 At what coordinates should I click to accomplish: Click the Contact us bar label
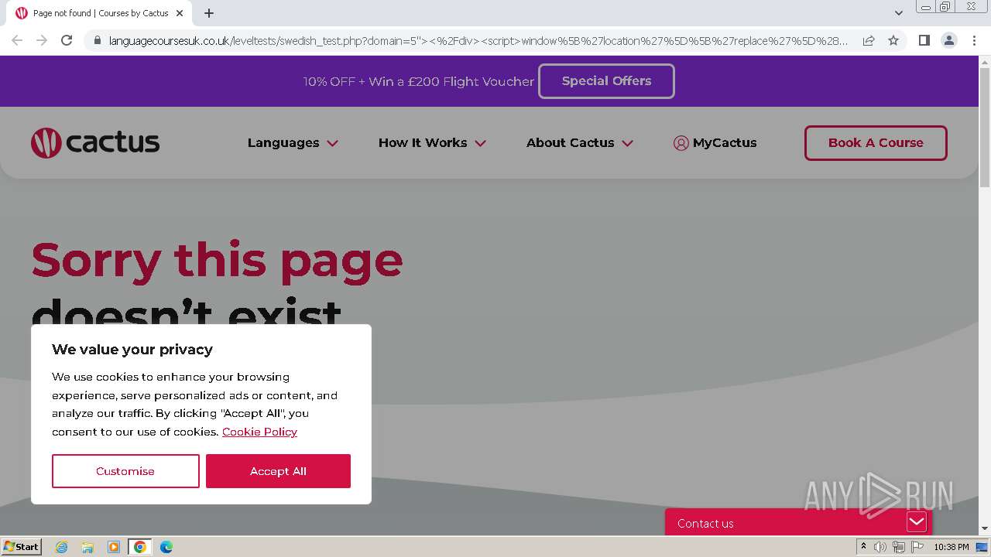[705, 524]
